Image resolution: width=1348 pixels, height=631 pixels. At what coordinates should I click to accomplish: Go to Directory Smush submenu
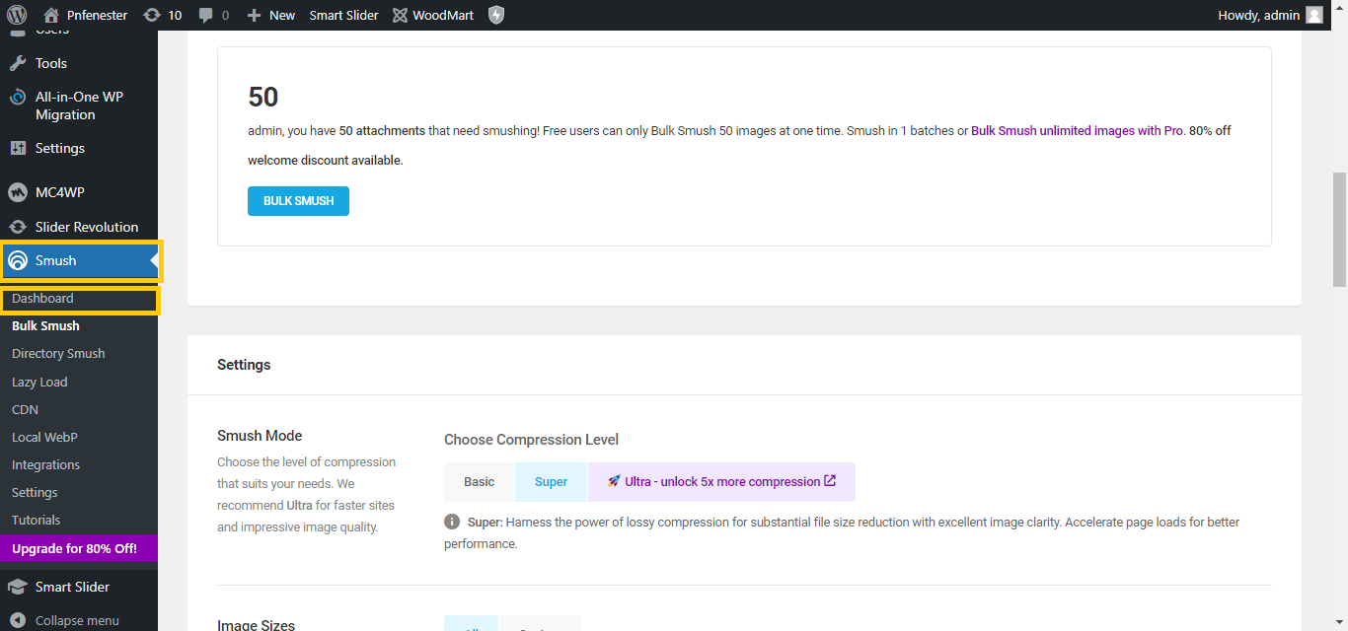[x=58, y=353]
